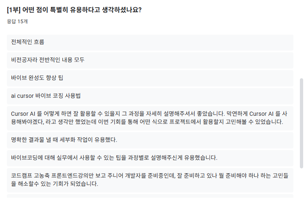Click the '[1부]' prefix in question heading
The image size is (306, 203).
point(14,10)
